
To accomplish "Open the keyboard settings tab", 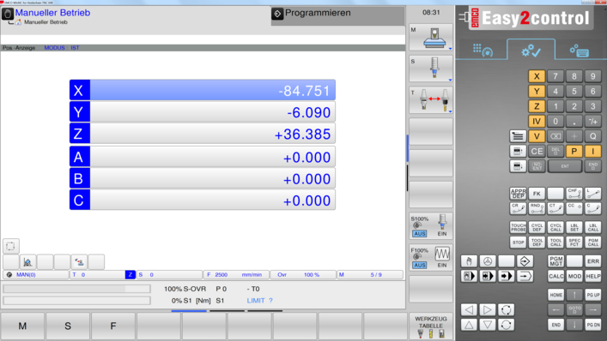I will [x=580, y=51].
